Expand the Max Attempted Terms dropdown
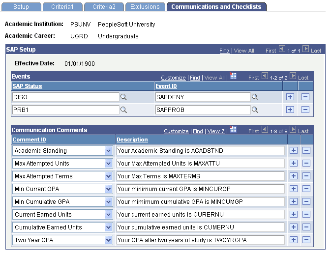The image size is (331, 253). [x=108, y=176]
